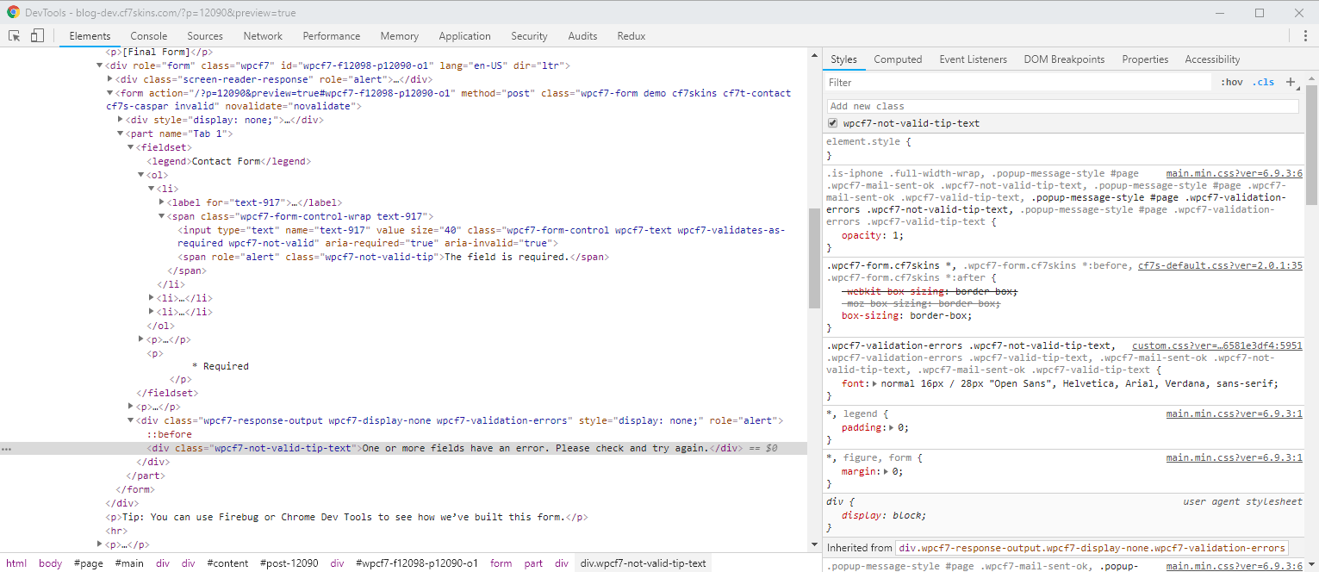Expand the padding property value triangle
The width and height of the screenshot is (1319, 572).
tap(892, 427)
